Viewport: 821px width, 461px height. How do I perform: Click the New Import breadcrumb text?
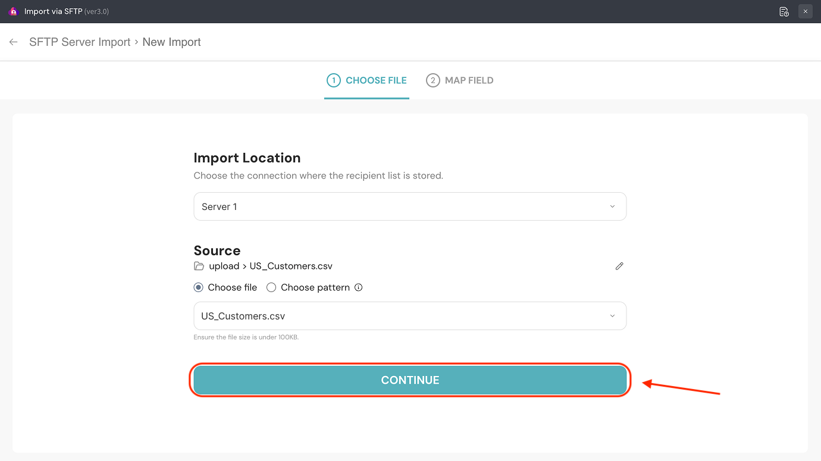(x=171, y=42)
